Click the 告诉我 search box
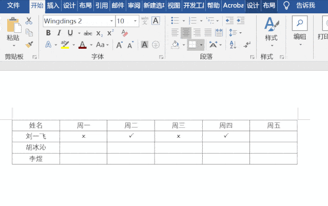 305,6
